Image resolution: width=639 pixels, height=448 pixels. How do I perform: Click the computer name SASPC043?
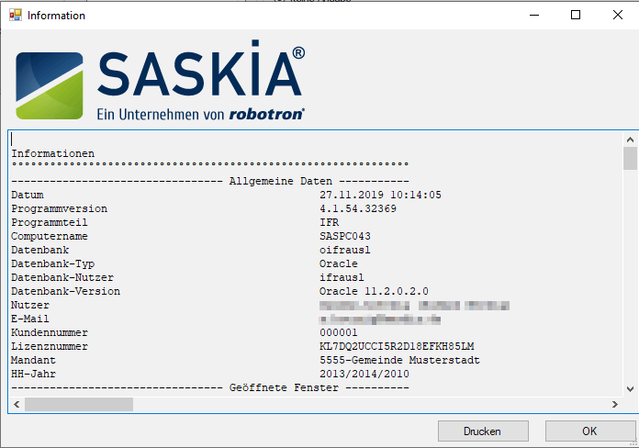(x=342, y=237)
